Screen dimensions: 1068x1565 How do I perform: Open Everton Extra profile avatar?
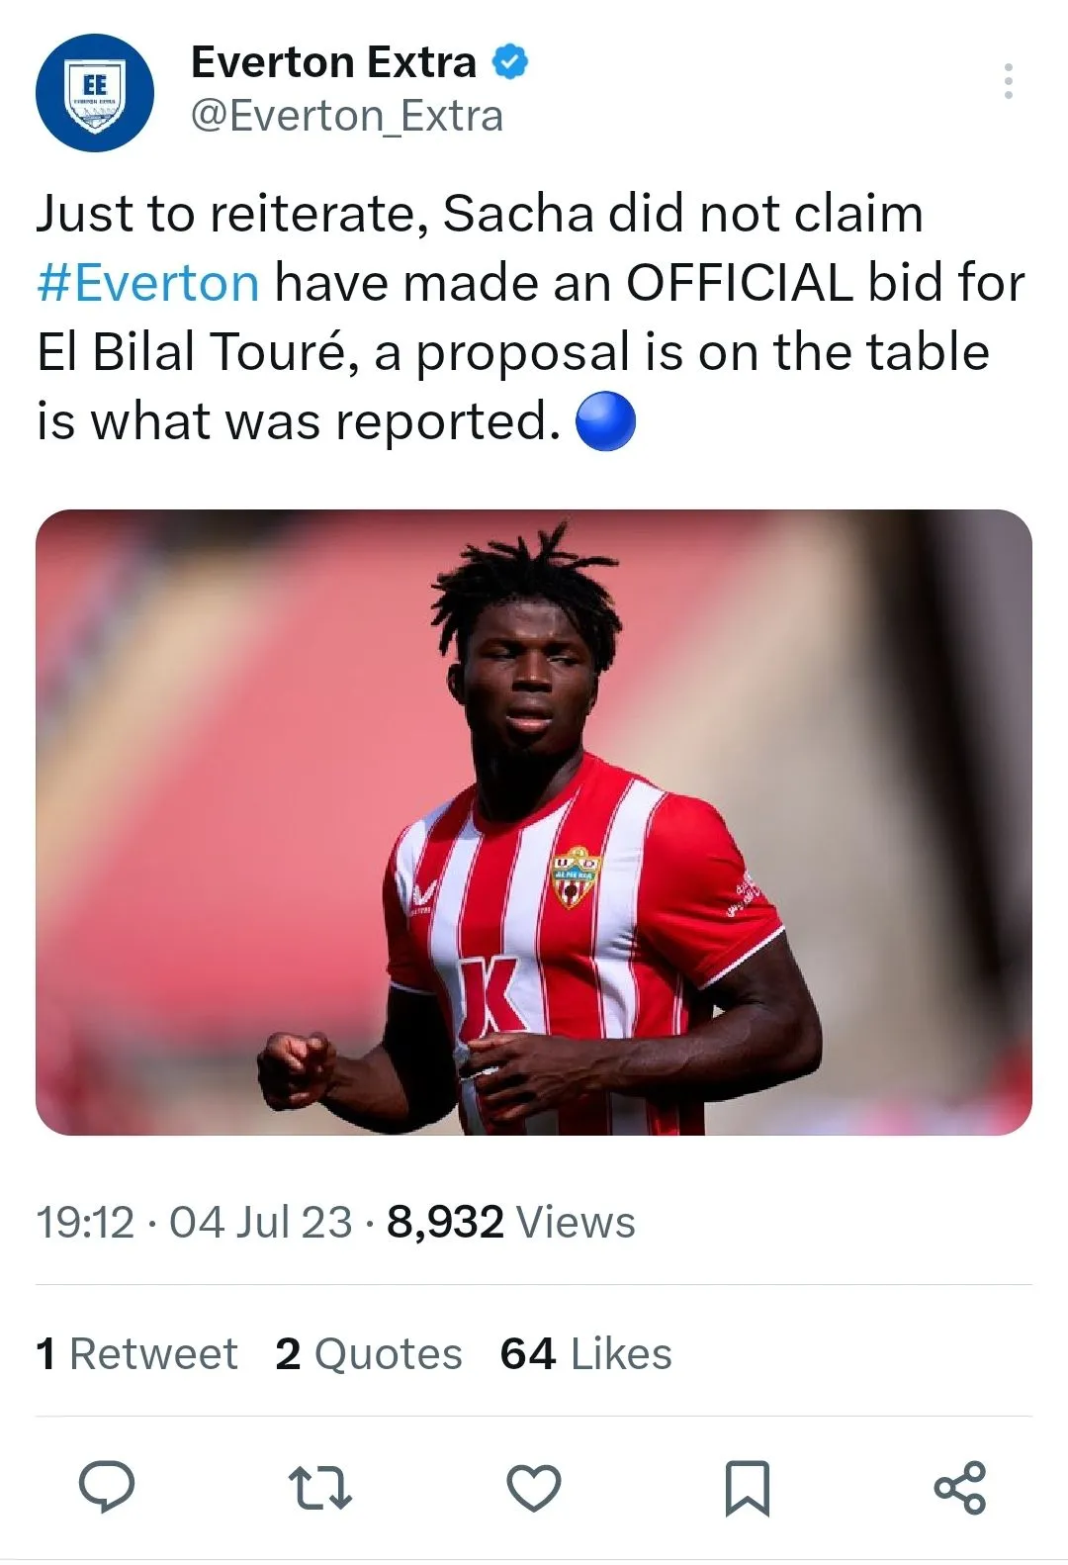coord(95,92)
